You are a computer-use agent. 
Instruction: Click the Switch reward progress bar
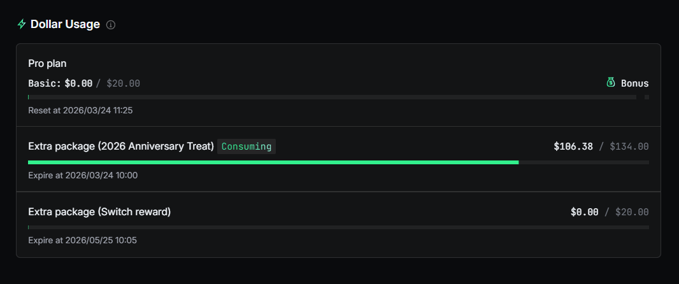click(x=338, y=227)
